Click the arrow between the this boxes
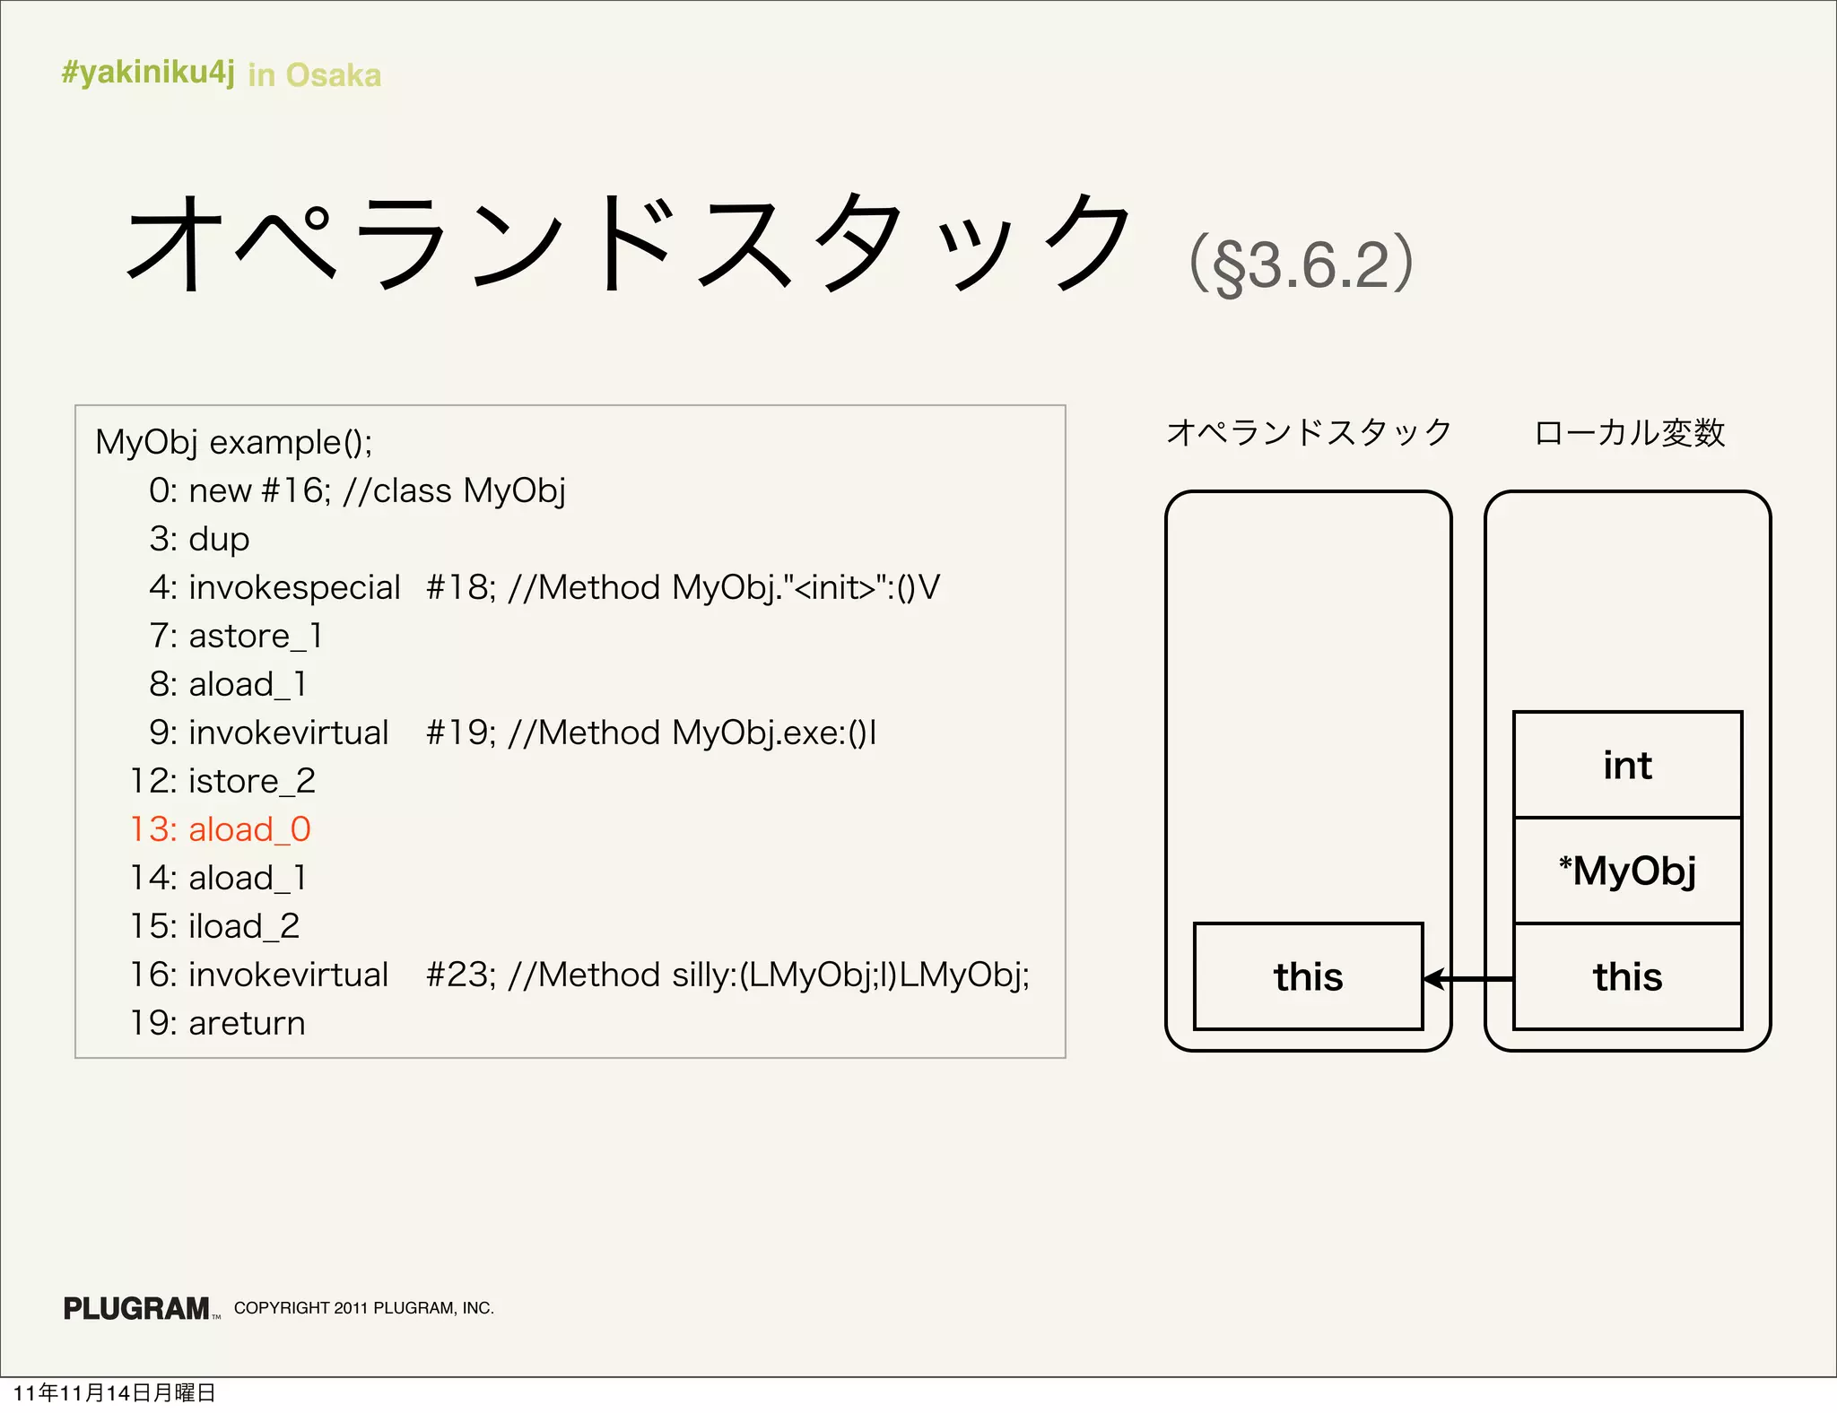This screenshot has height=1413, width=1837. point(1468,978)
